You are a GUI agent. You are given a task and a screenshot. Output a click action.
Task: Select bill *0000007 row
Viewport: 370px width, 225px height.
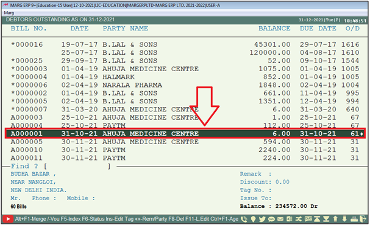click(x=185, y=109)
